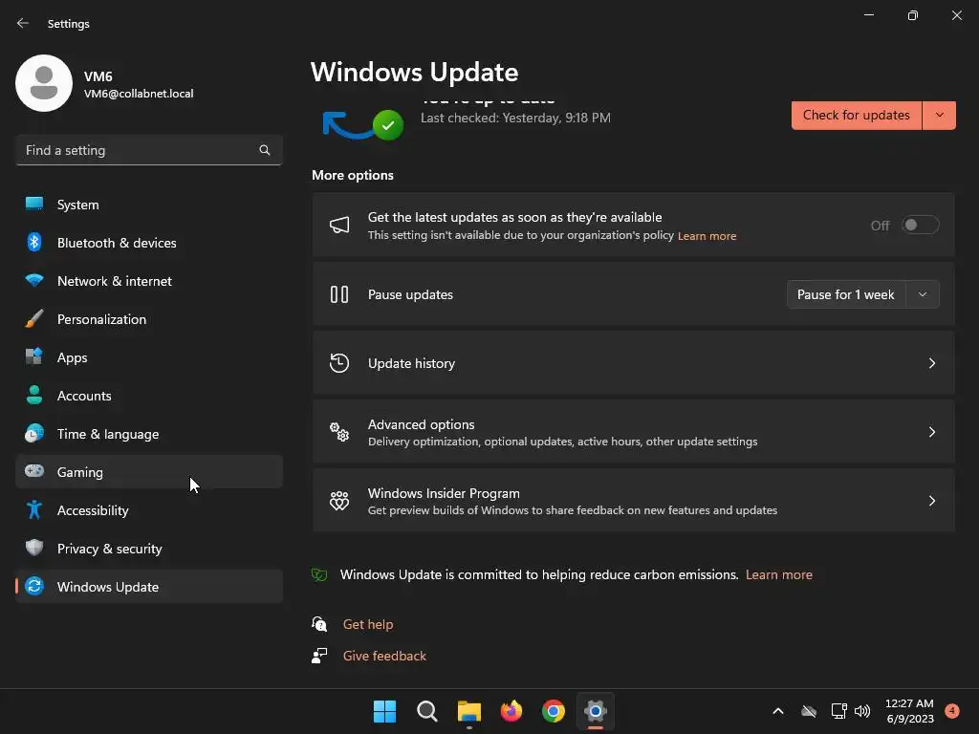Image resolution: width=979 pixels, height=734 pixels.
Task: Open Personalization settings
Action: [x=148, y=319]
